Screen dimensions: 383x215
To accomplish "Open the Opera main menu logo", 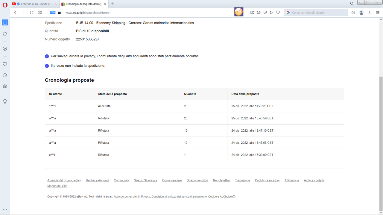I will 5,5.
